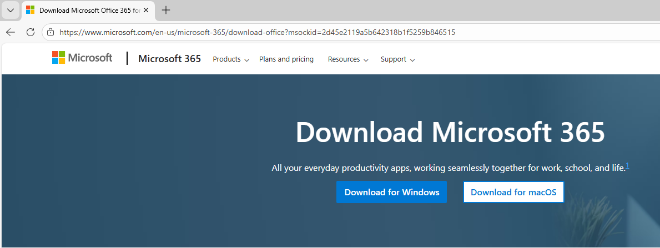
Task: Reload the current page
Action: [31, 32]
